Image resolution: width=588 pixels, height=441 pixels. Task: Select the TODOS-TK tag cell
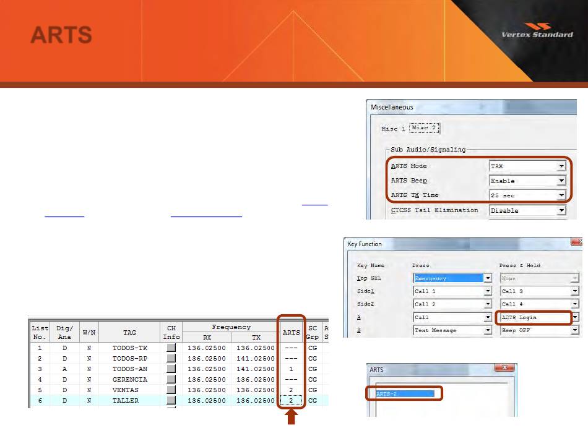(129, 348)
